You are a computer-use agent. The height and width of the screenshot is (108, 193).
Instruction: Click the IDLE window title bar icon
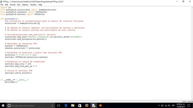coord(1,1)
